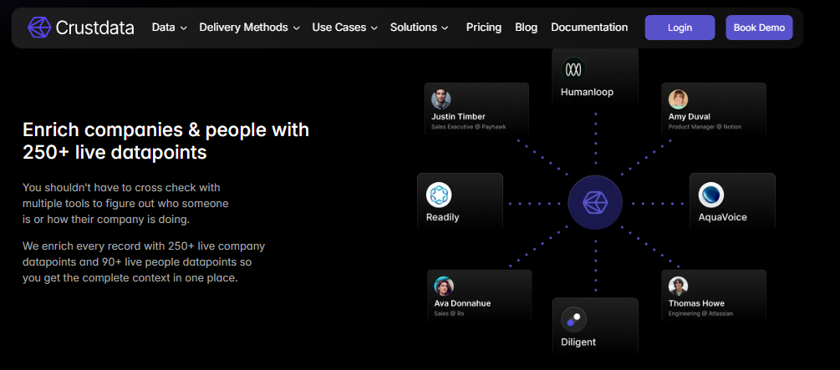Click paragraph starting 'We enrich every record'

click(x=144, y=262)
